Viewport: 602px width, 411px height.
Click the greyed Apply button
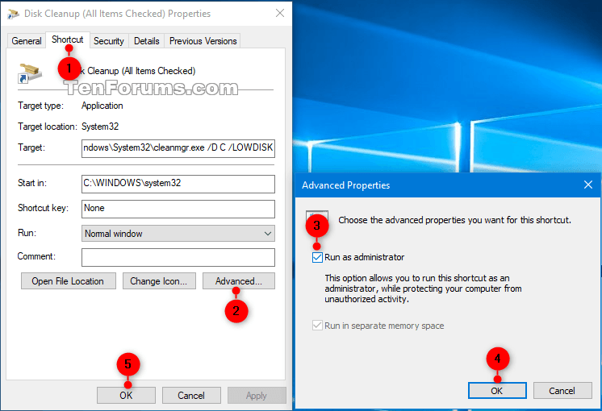point(257,395)
